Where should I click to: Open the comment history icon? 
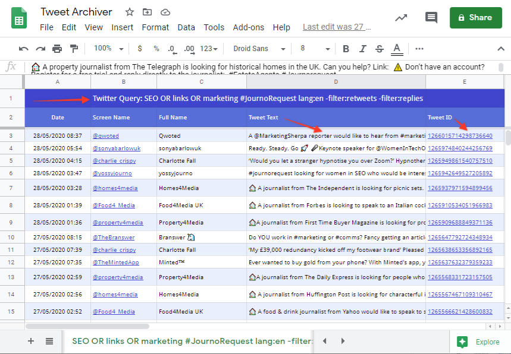[x=431, y=18]
